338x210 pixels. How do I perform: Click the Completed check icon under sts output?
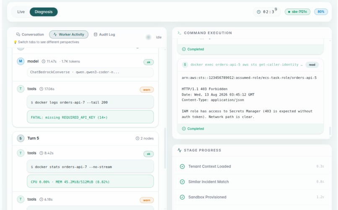tap(184, 129)
